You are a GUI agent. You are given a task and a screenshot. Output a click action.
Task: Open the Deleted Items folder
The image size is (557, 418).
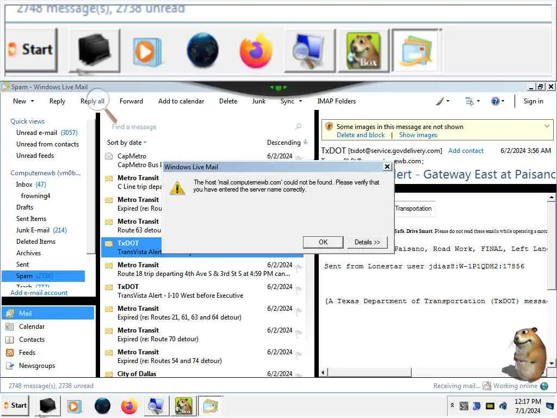coord(36,241)
